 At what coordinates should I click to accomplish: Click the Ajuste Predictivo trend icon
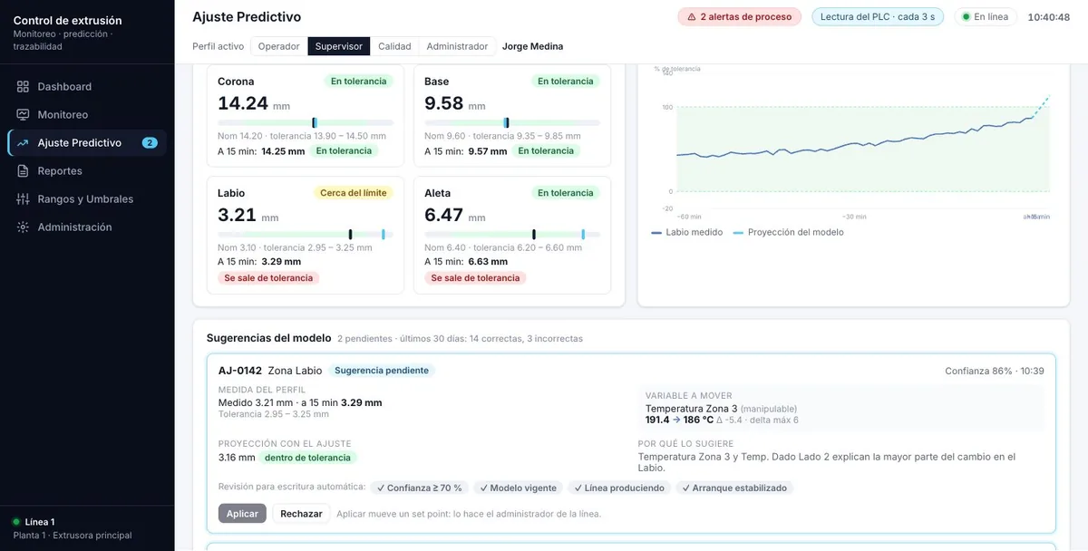(x=23, y=143)
